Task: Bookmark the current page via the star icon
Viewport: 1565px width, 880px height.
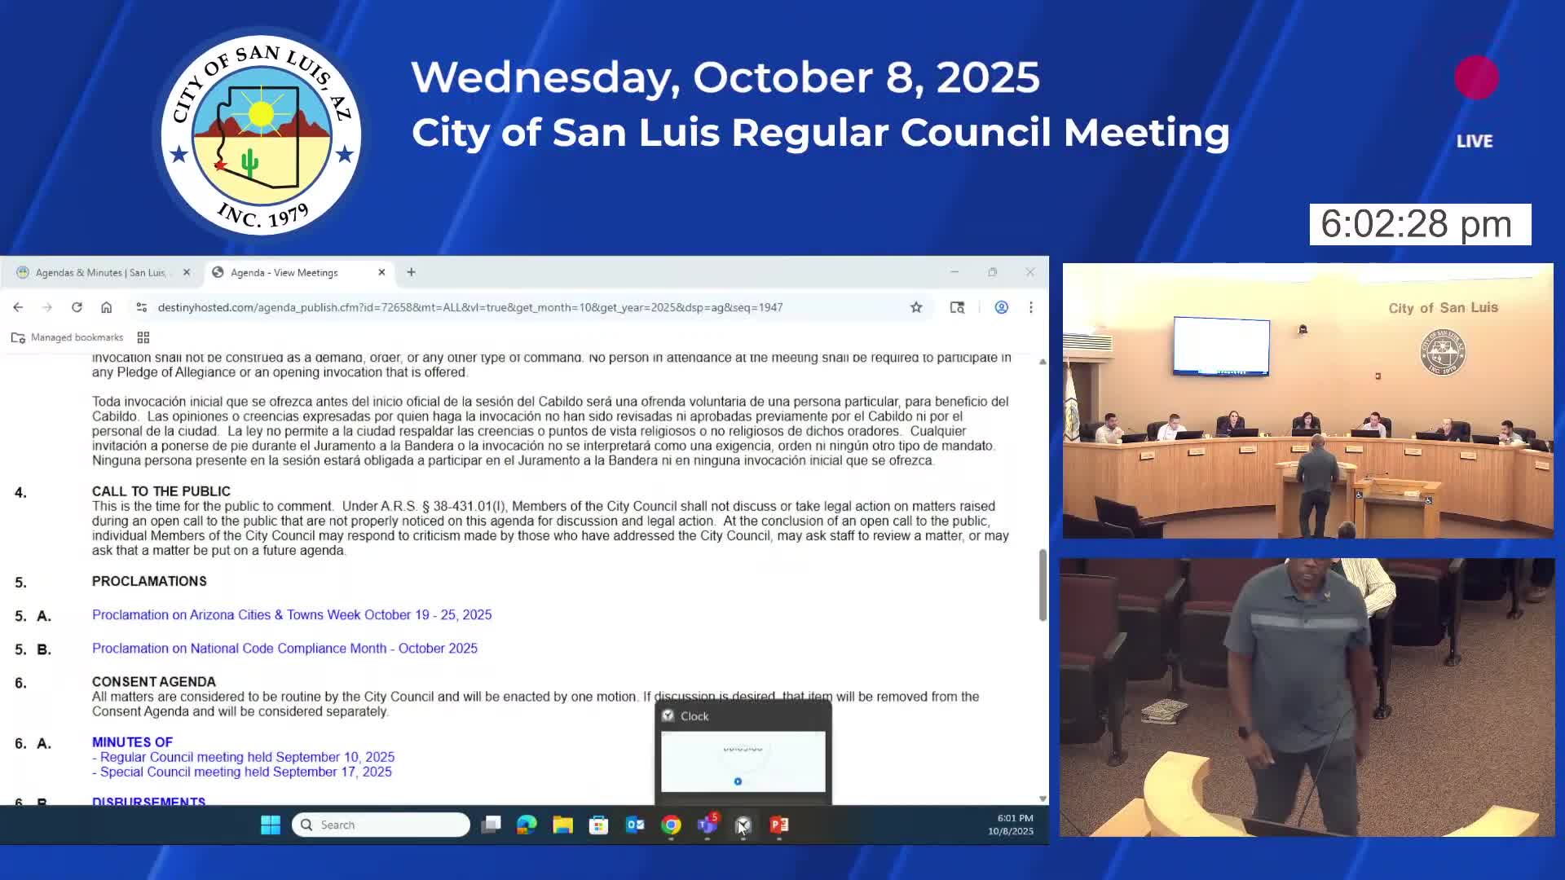Action: (916, 307)
